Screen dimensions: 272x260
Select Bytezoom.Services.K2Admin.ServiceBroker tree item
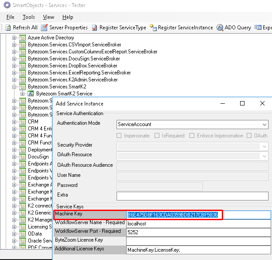(x=73, y=80)
